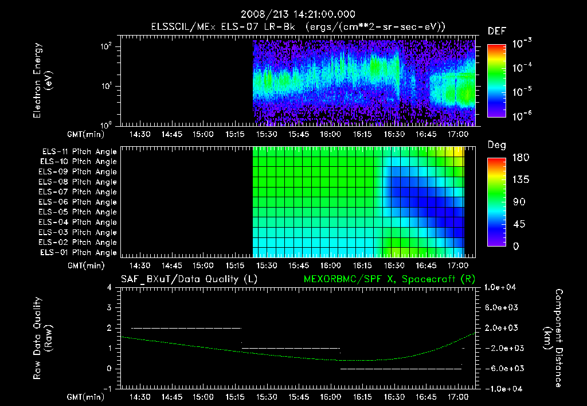Click 15:30 time label below the spectrogram panel
The width and height of the screenshot is (587, 406).
[x=267, y=134]
